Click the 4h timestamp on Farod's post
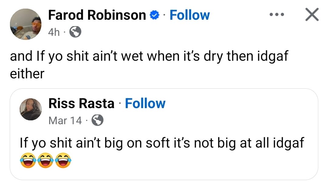This screenshot has width=328, height=184. (x=54, y=32)
